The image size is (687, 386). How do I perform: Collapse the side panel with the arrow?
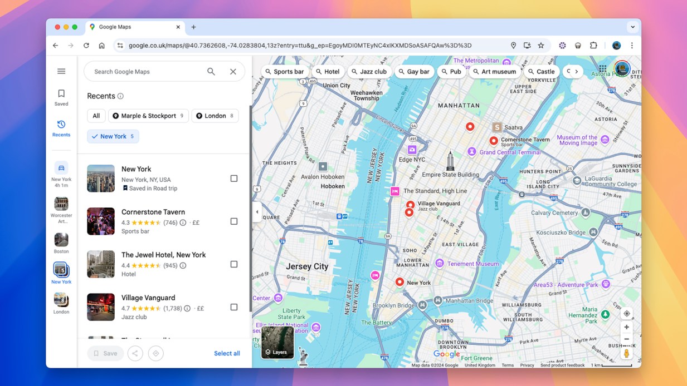coord(256,211)
